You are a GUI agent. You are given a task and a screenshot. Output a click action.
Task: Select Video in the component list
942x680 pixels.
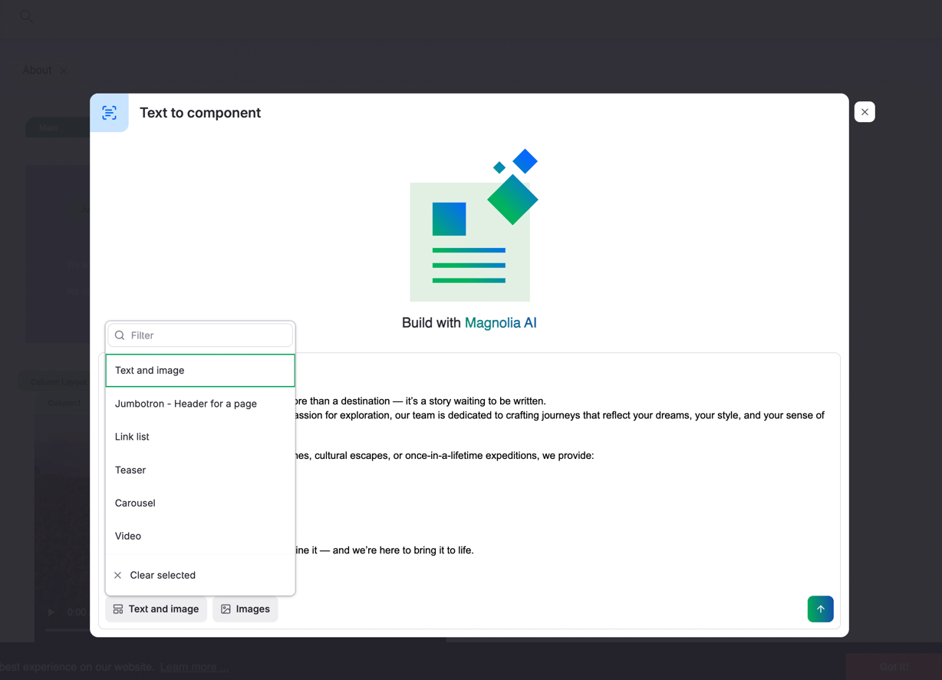[x=127, y=536]
